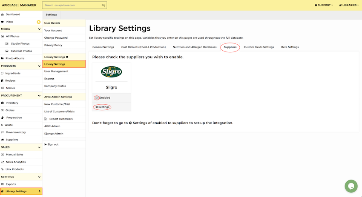Click the Sales Analytics chart icon

pyautogui.click(x=3, y=162)
